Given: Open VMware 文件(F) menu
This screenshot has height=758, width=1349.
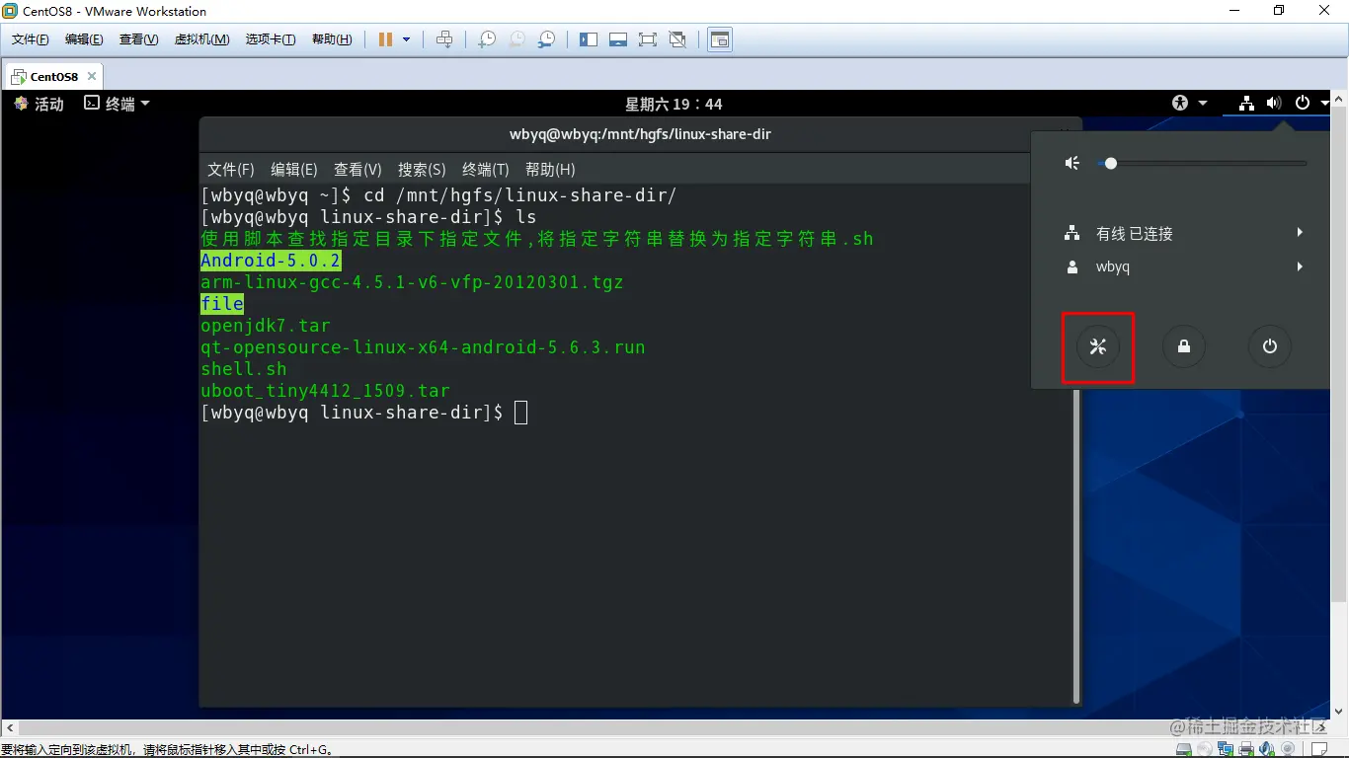Looking at the screenshot, I should 31,39.
